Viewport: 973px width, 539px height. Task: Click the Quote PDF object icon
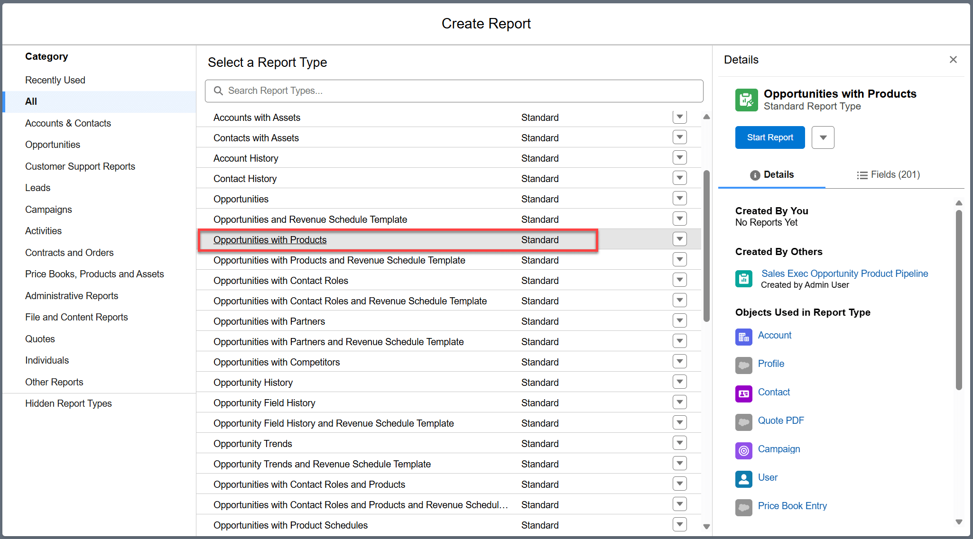743,422
